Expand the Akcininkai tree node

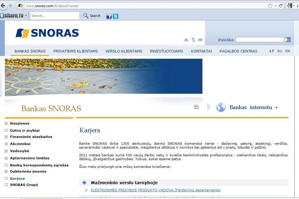coord(6,144)
